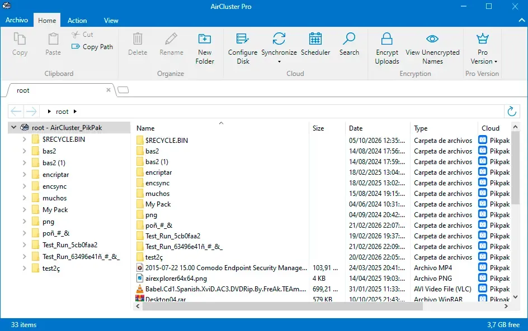Click the horizontal scrollbar thumb
This screenshot has height=331, width=528.
click(x=282, y=306)
